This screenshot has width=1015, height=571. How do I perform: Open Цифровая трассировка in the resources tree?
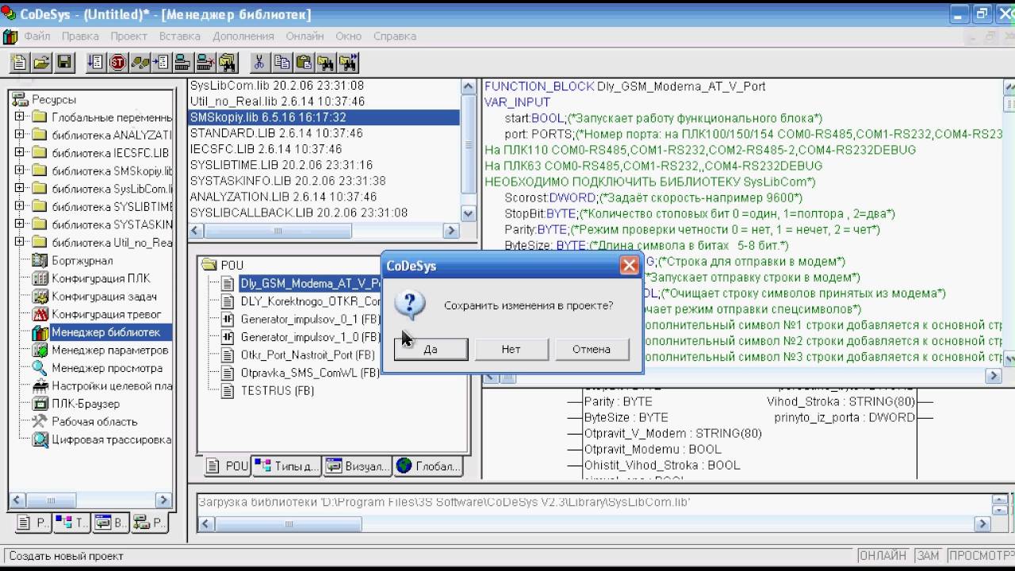click(x=112, y=439)
